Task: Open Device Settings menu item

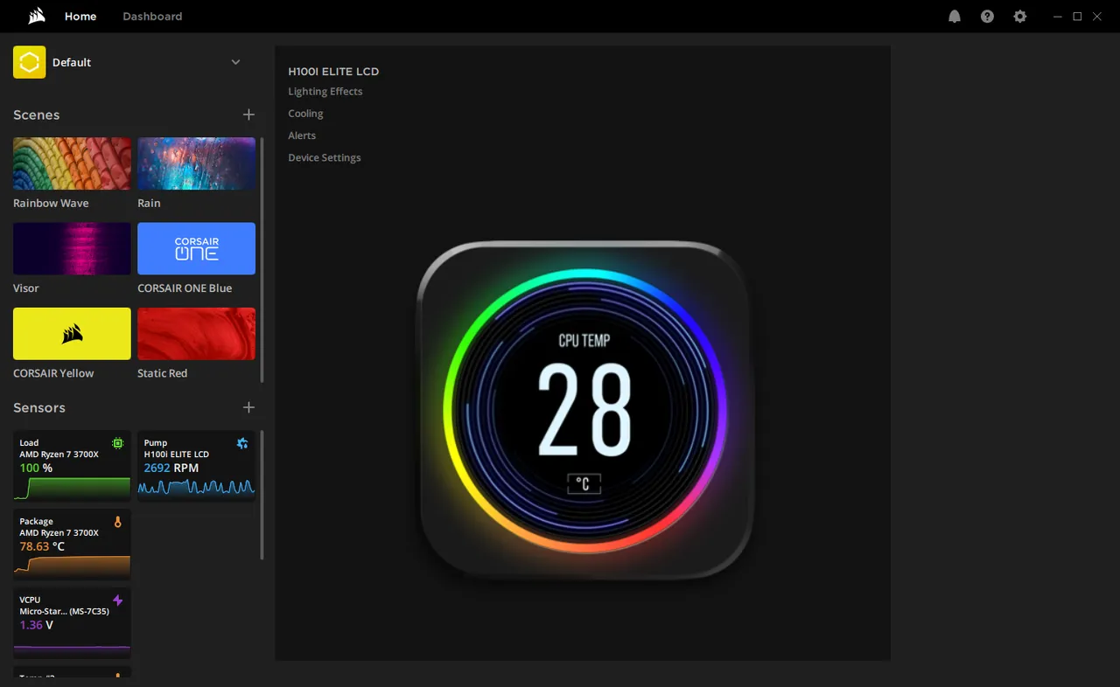Action: pos(325,158)
